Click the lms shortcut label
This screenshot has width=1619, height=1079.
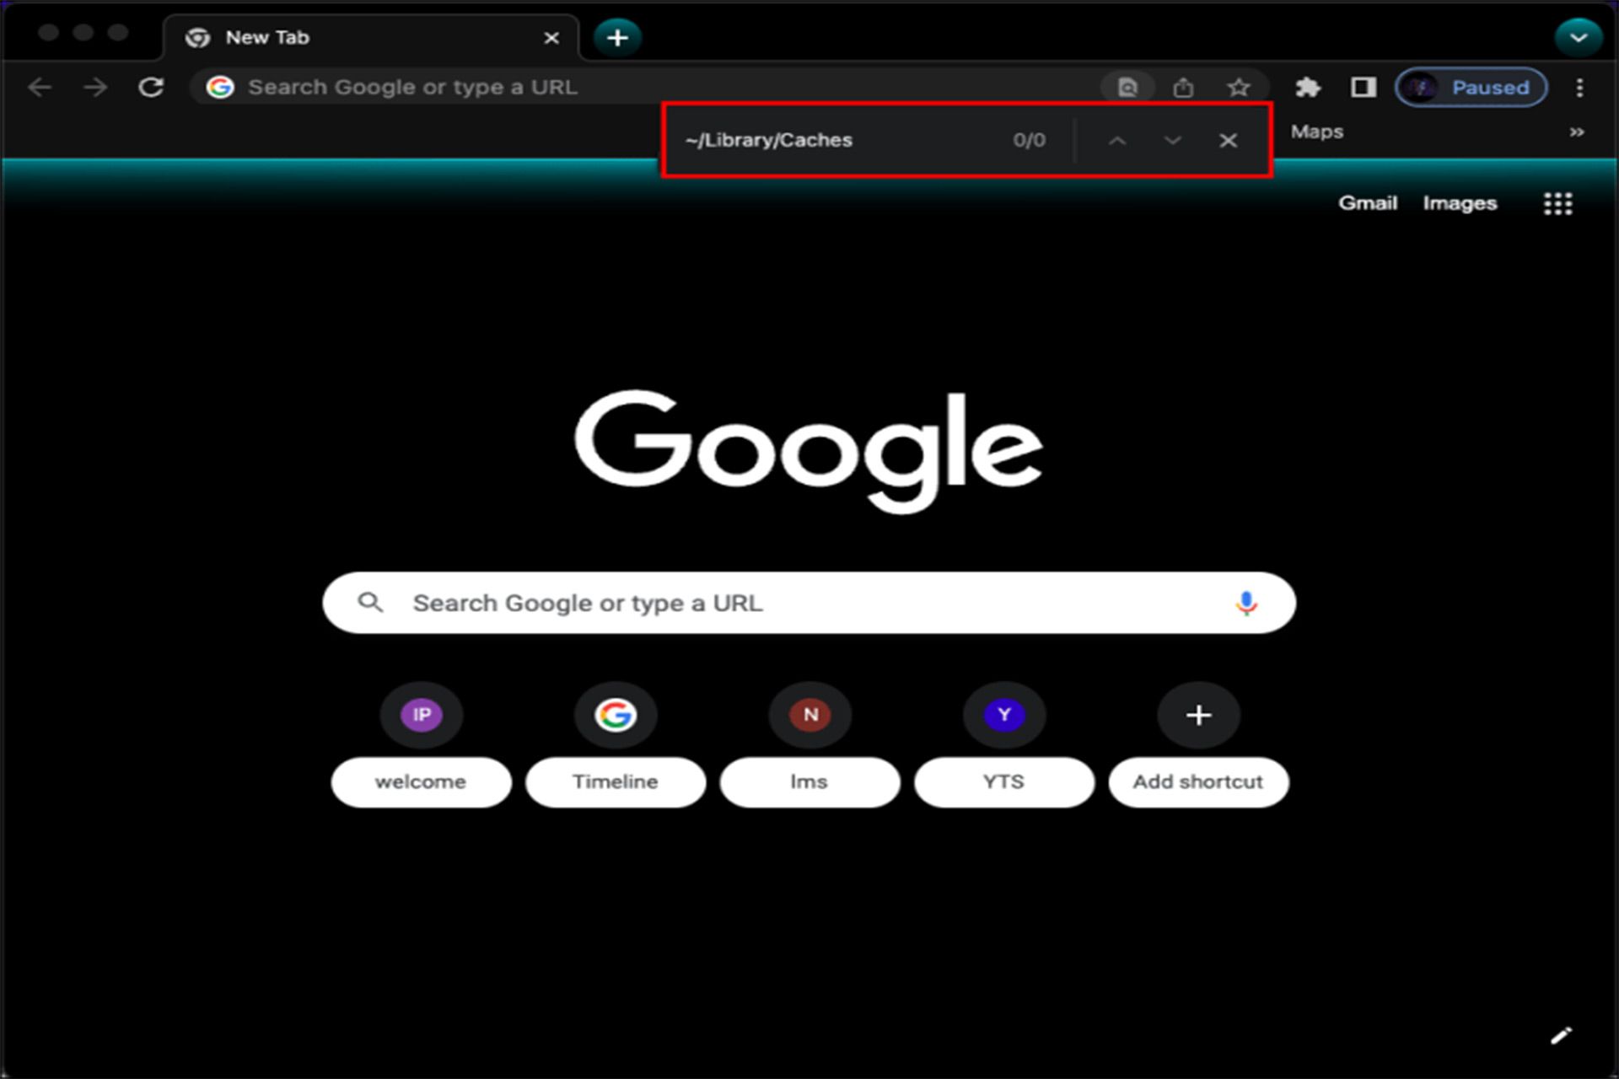pos(809,782)
